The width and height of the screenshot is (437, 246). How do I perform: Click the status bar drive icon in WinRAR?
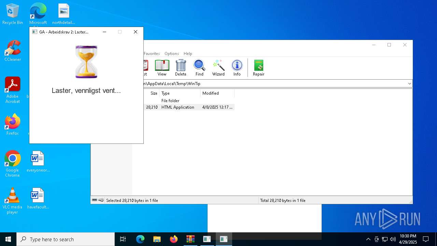pos(95,200)
